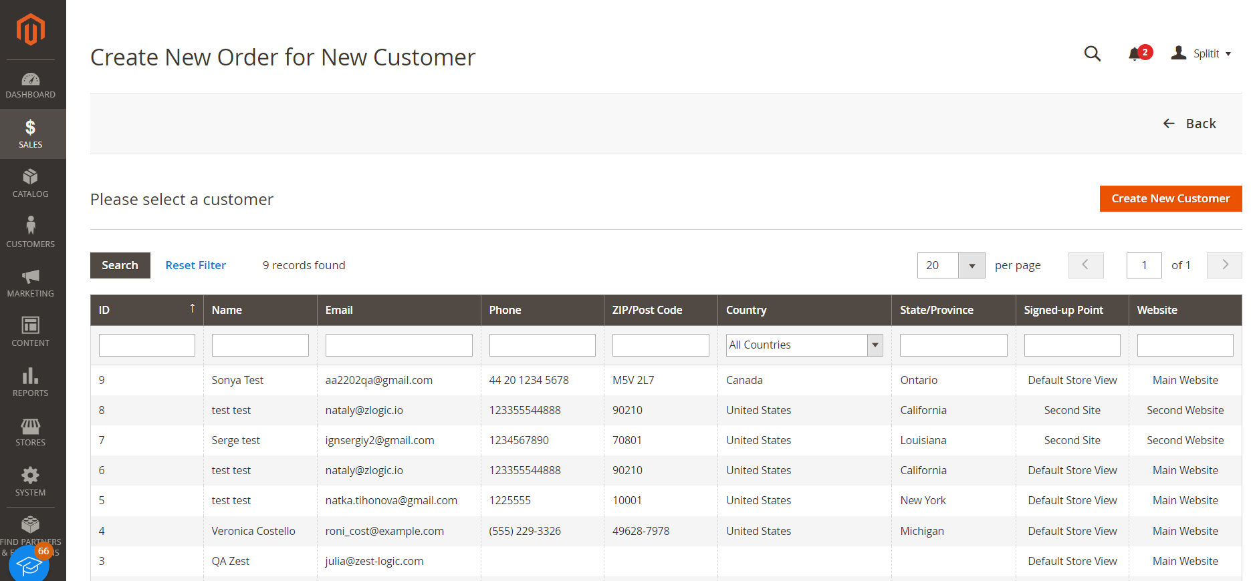Click ZIP code M5V 2L7

coord(633,380)
